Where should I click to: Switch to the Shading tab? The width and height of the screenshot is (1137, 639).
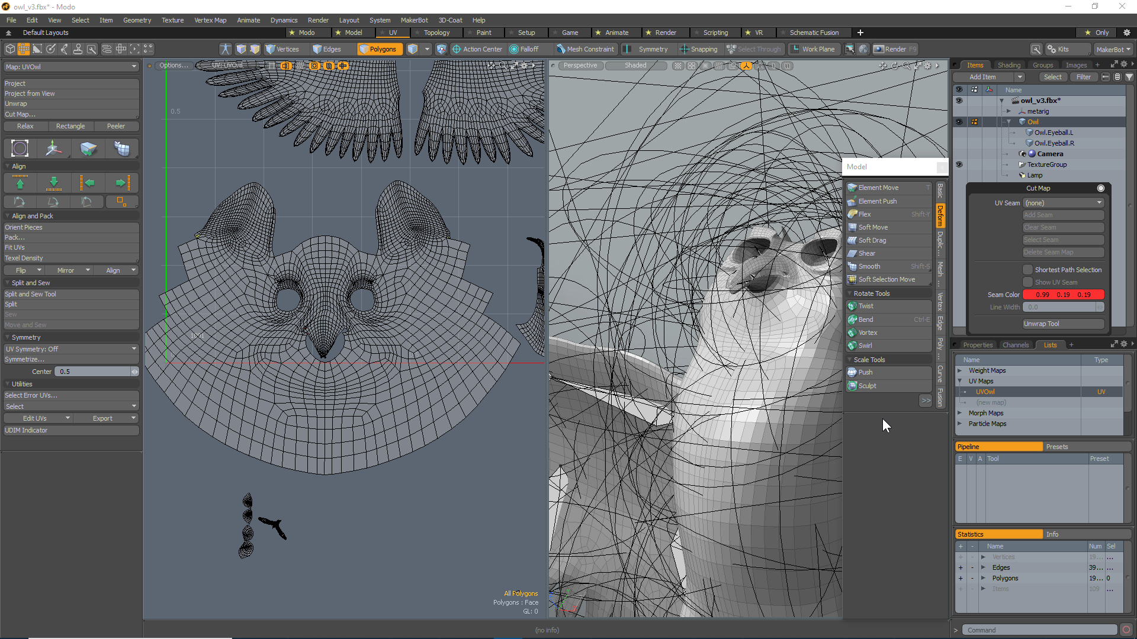[1008, 65]
